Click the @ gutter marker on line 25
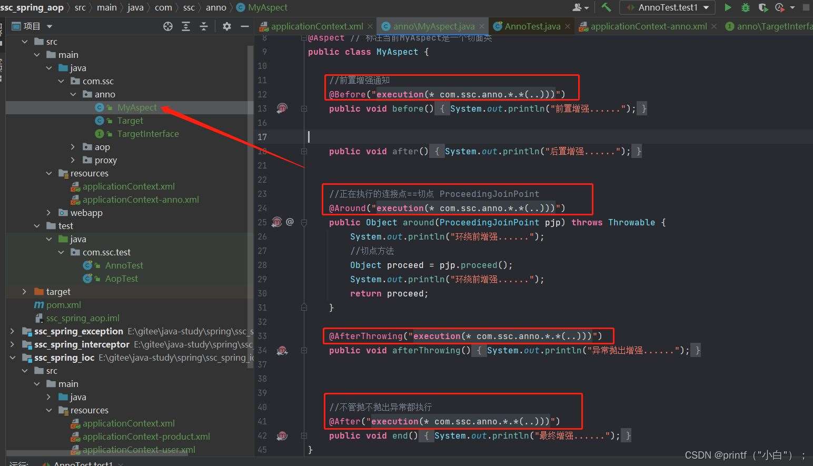 (290, 222)
